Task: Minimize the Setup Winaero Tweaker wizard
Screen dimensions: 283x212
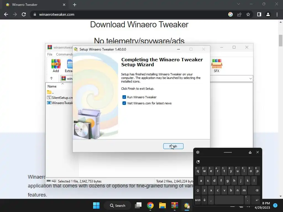Action: tap(179, 49)
